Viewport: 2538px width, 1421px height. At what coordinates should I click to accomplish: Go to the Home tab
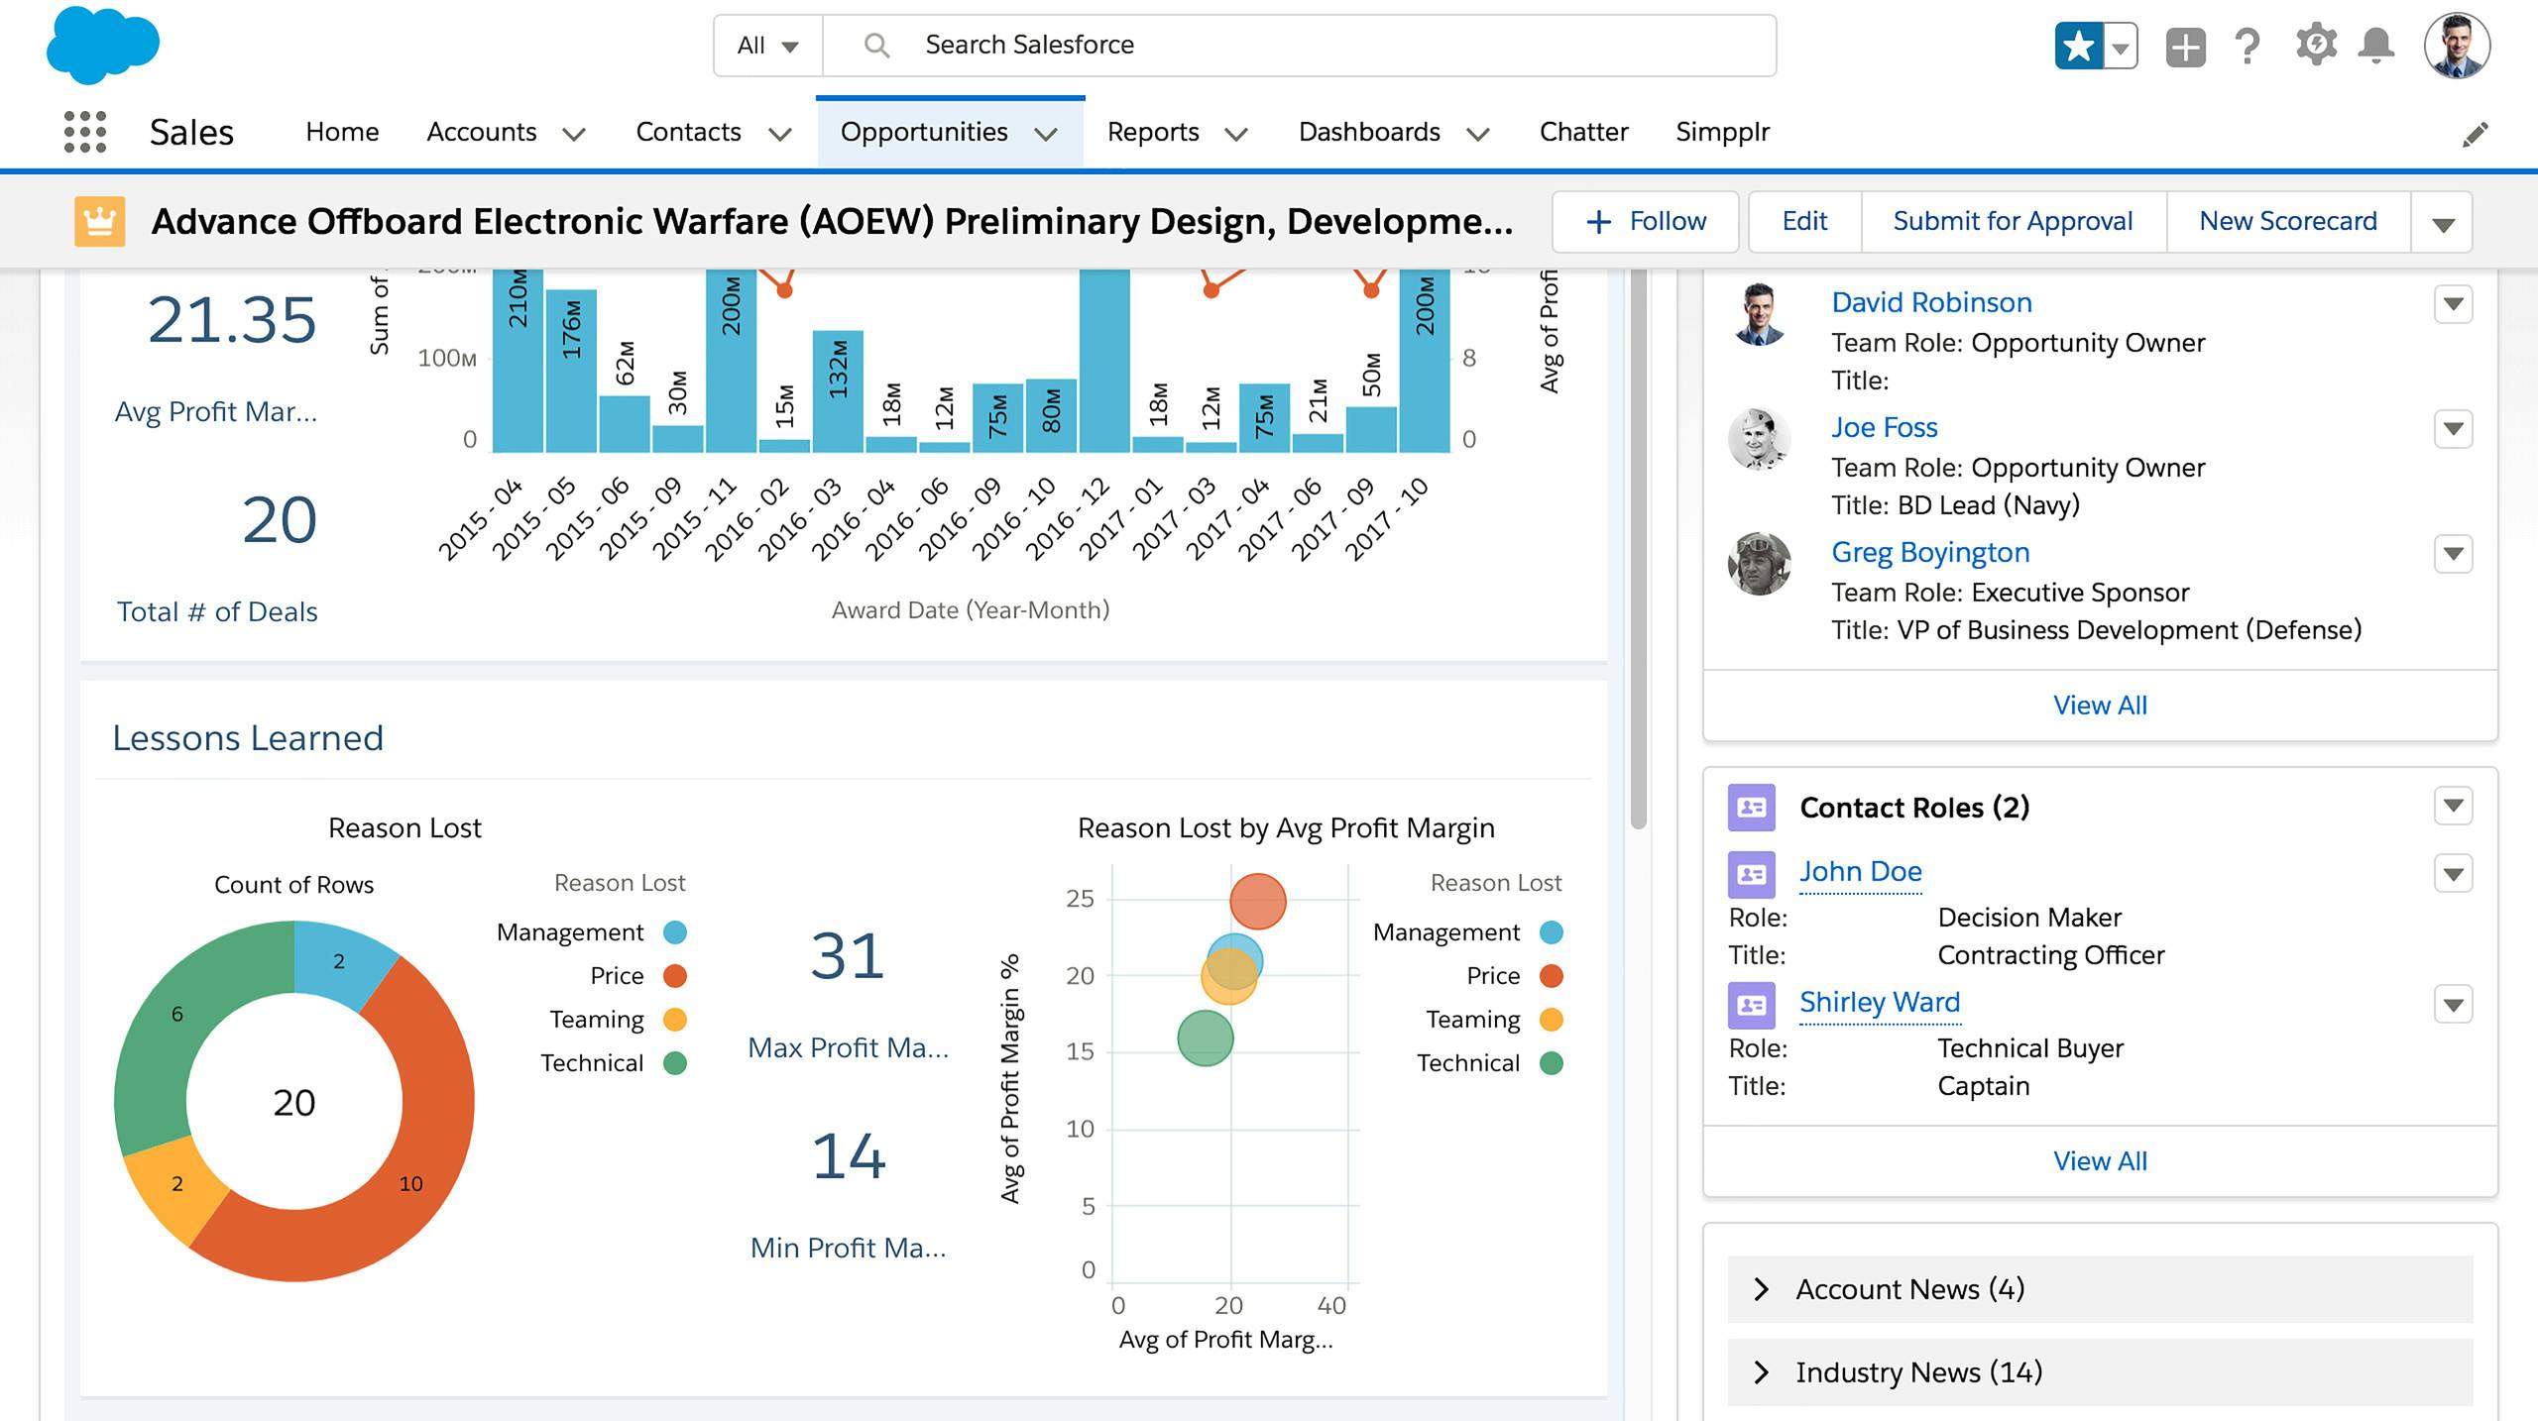(342, 132)
